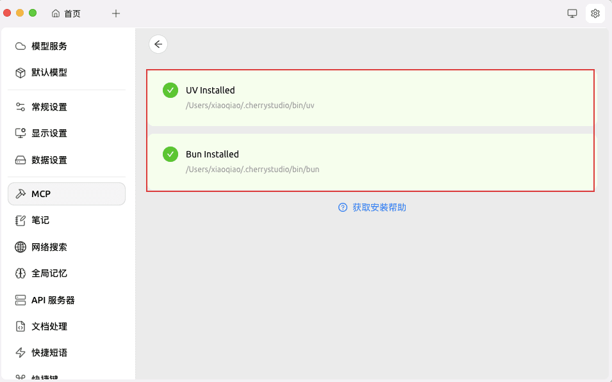Select the MCP sidebar item

click(x=41, y=194)
